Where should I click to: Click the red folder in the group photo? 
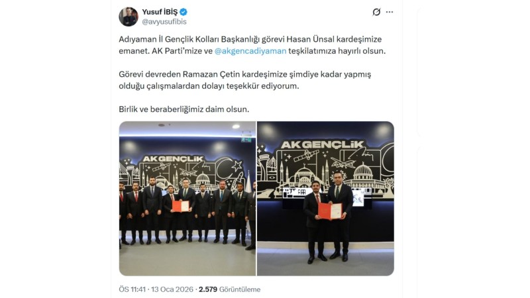pyautogui.click(x=180, y=206)
